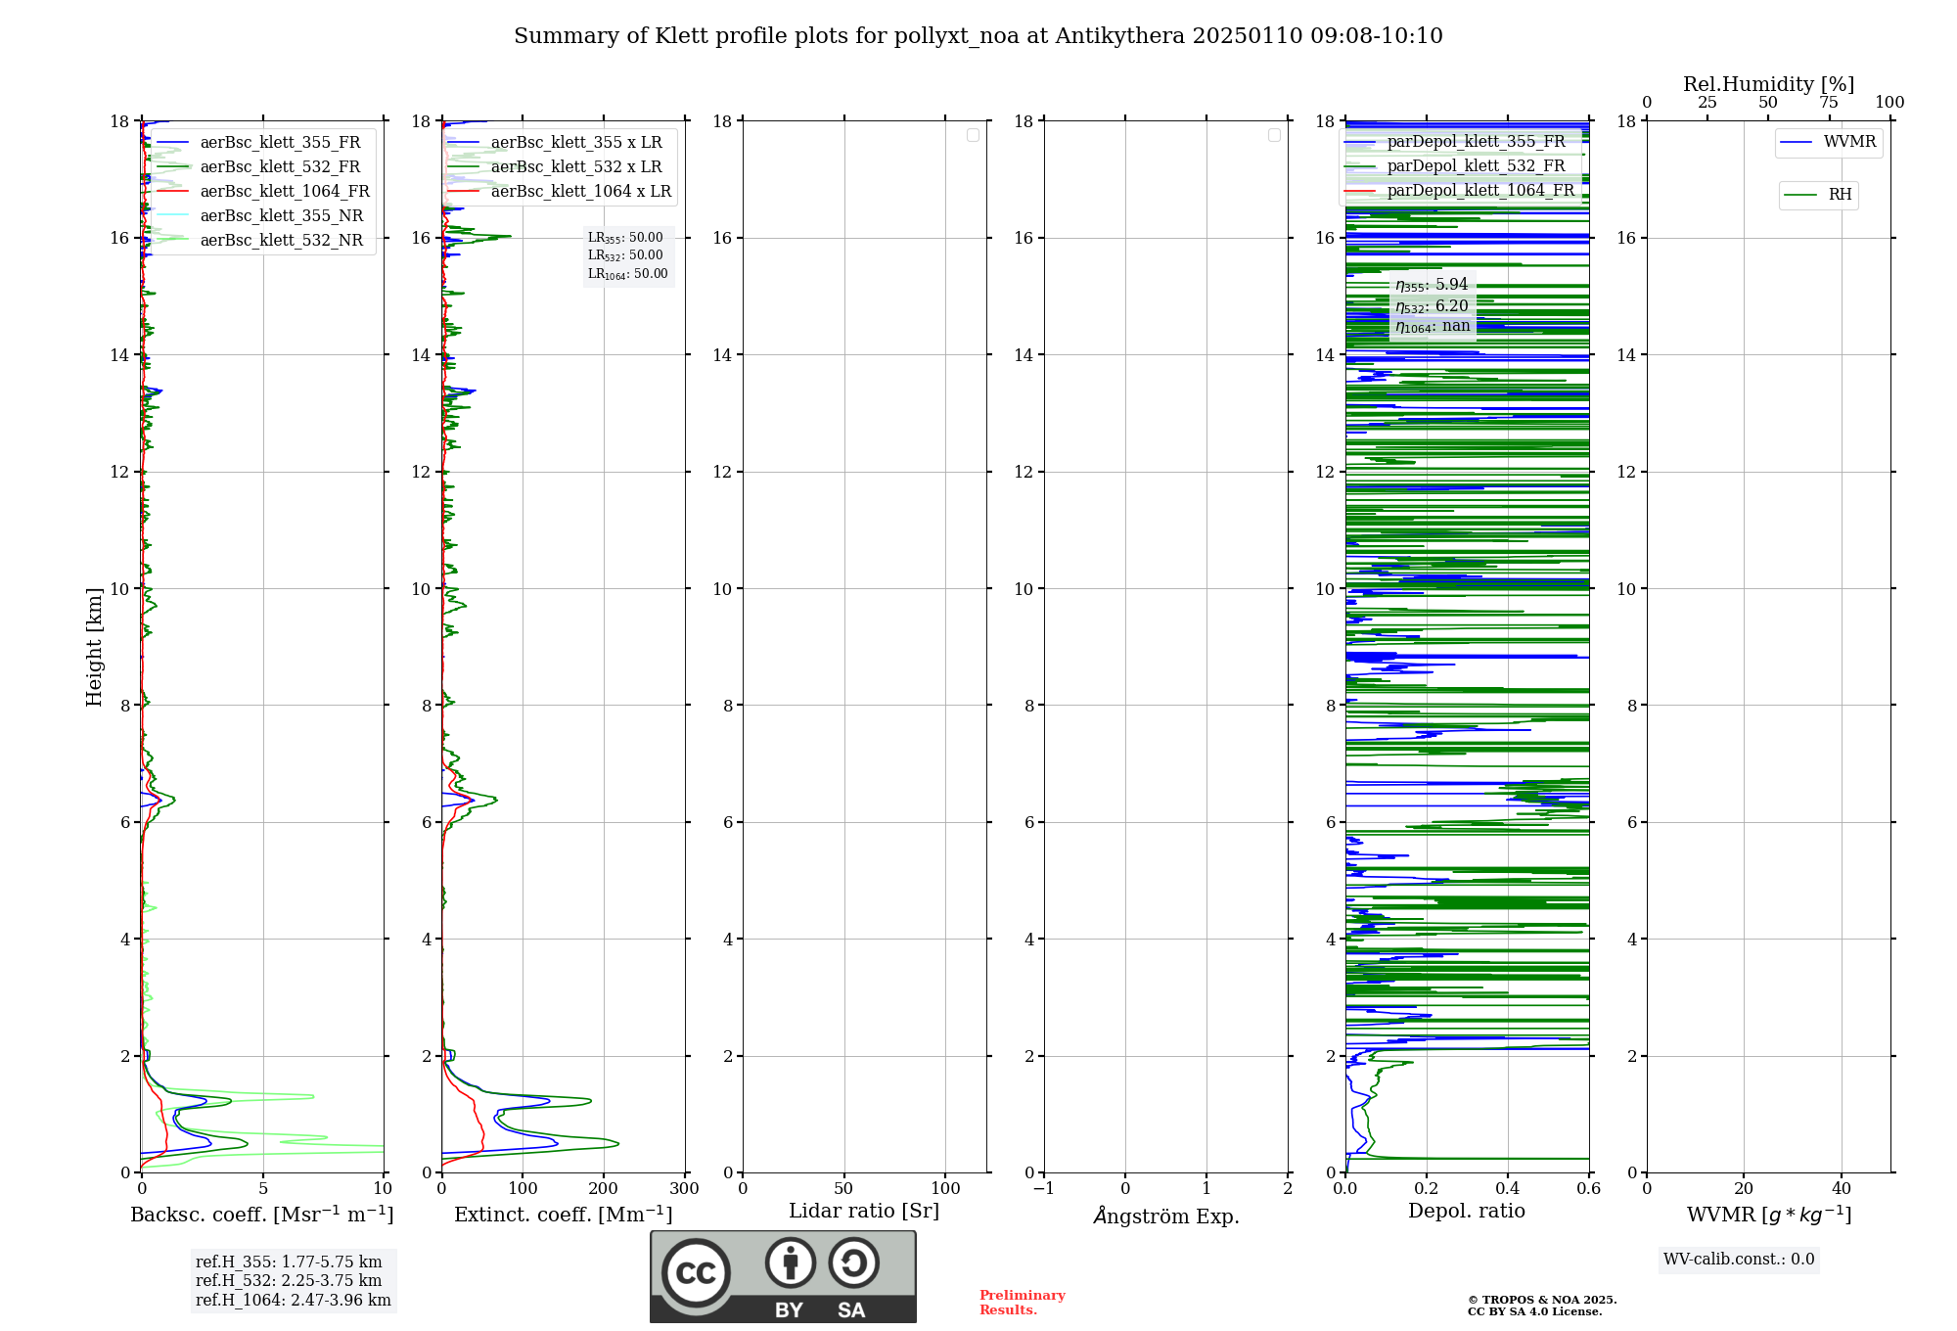Click the BY attribution person icon
The width and height of the screenshot is (1957, 1331).
[790, 1262]
